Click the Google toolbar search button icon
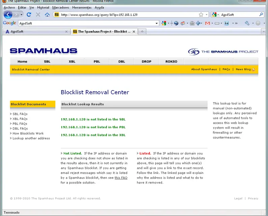The image size is (268, 216). pos(164,23)
